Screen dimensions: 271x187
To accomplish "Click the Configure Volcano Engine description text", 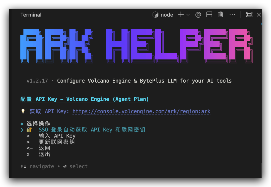I will pyautogui.click(x=144, y=81).
